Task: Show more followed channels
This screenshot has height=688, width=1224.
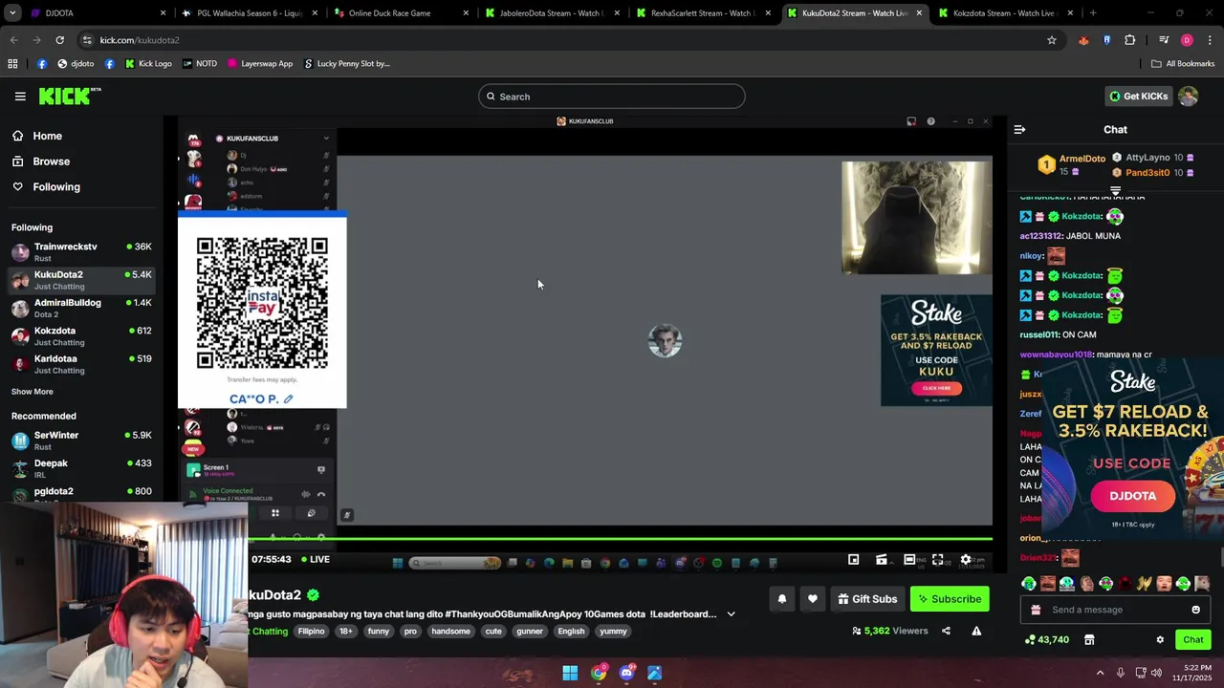Action: point(33,392)
